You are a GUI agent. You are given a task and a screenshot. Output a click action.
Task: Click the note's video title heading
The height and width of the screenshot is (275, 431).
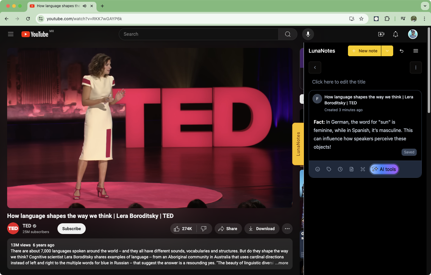369,100
